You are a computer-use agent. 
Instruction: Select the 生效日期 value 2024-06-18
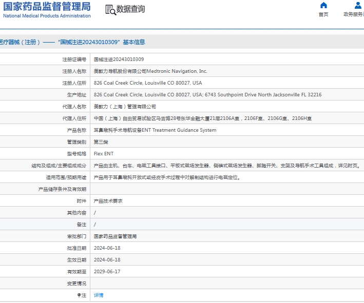(107, 260)
